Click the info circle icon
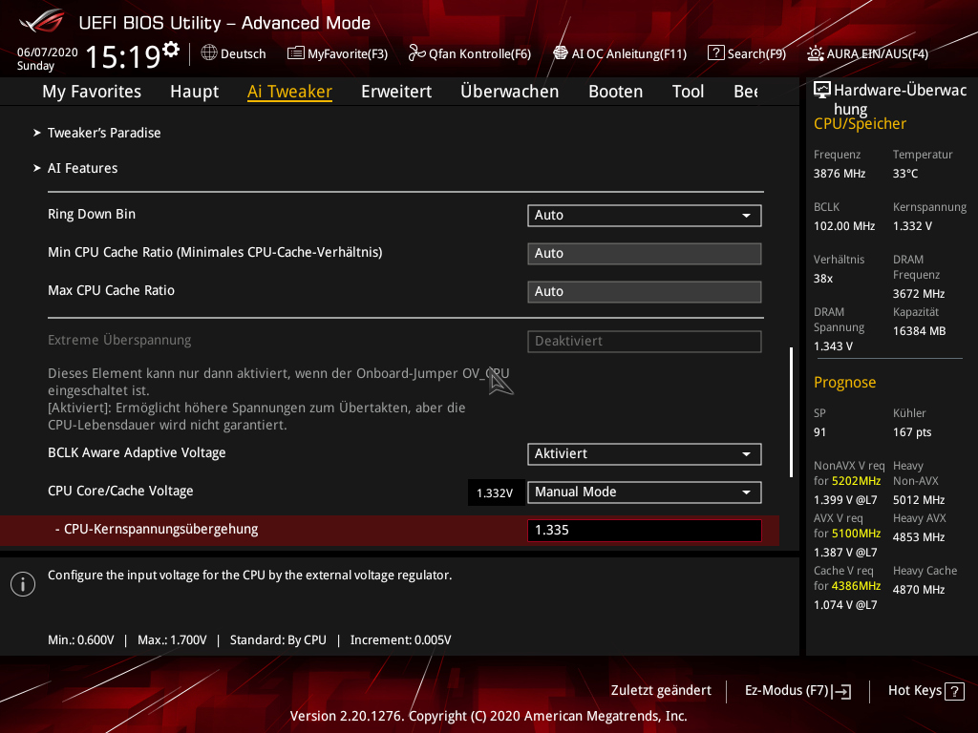The height and width of the screenshot is (733, 978). coord(23,584)
